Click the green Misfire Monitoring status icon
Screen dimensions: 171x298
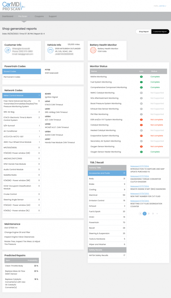point(141,77)
